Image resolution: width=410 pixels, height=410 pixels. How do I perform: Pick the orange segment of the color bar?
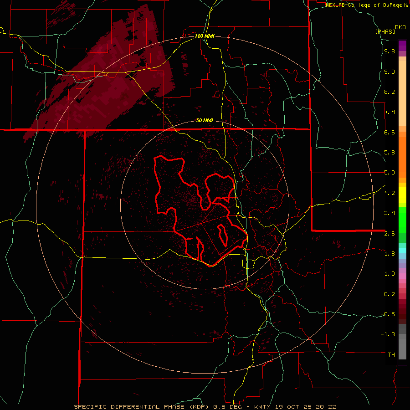402,157
